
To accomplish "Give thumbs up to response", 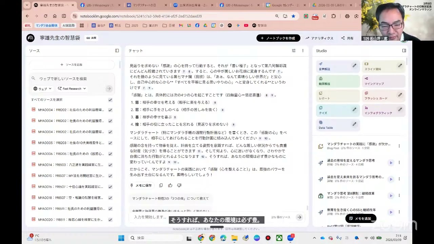I will 170,185.
